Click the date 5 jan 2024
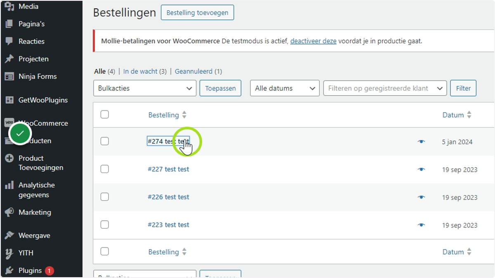The image size is (495, 278). click(457, 142)
